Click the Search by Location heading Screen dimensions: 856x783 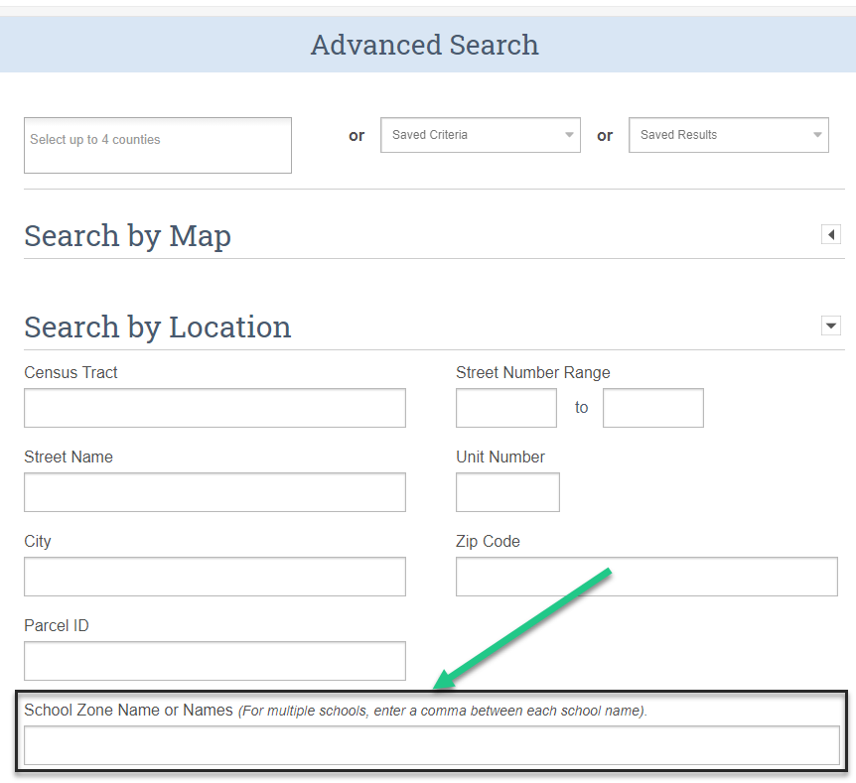click(x=157, y=327)
